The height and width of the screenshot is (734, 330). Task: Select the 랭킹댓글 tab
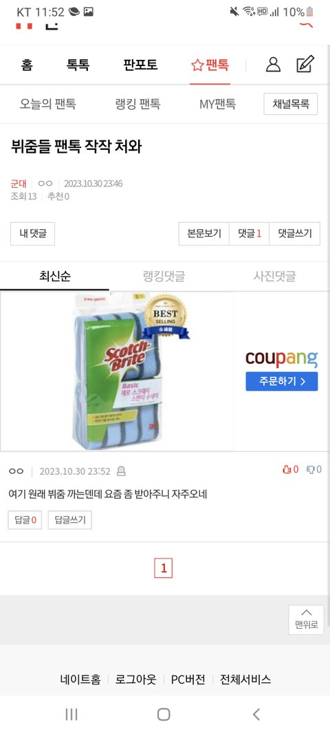point(164,276)
